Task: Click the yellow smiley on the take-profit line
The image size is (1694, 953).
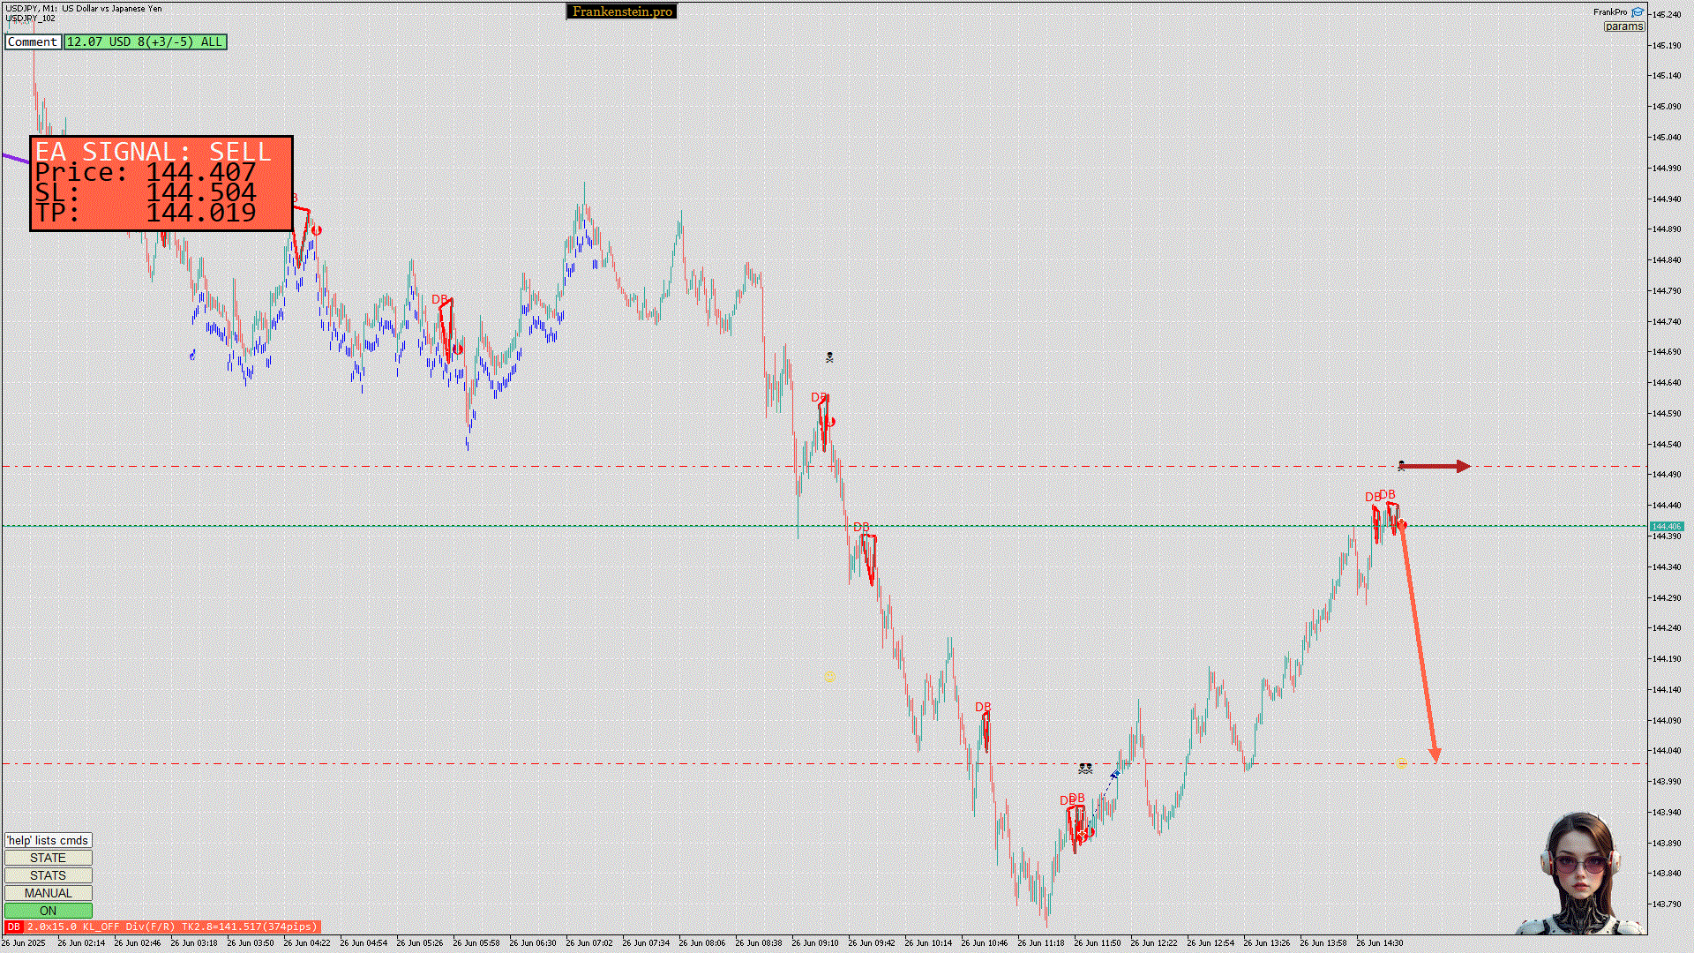Action: point(1402,764)
